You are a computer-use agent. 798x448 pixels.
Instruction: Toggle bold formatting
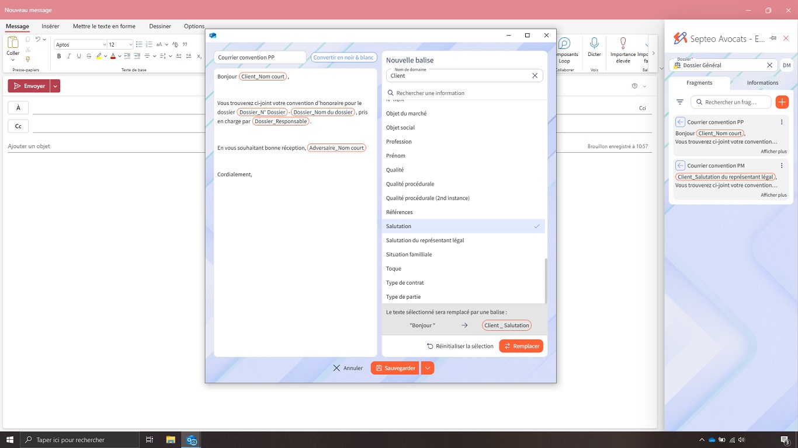point(59,56)
